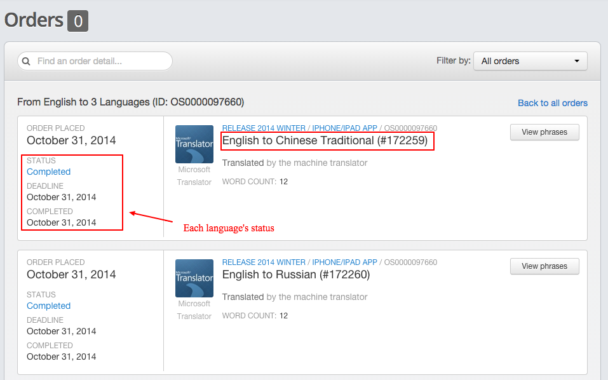608x380 pixels.
Task: Click Completed status of Russian order
Action: click(48, 306)
